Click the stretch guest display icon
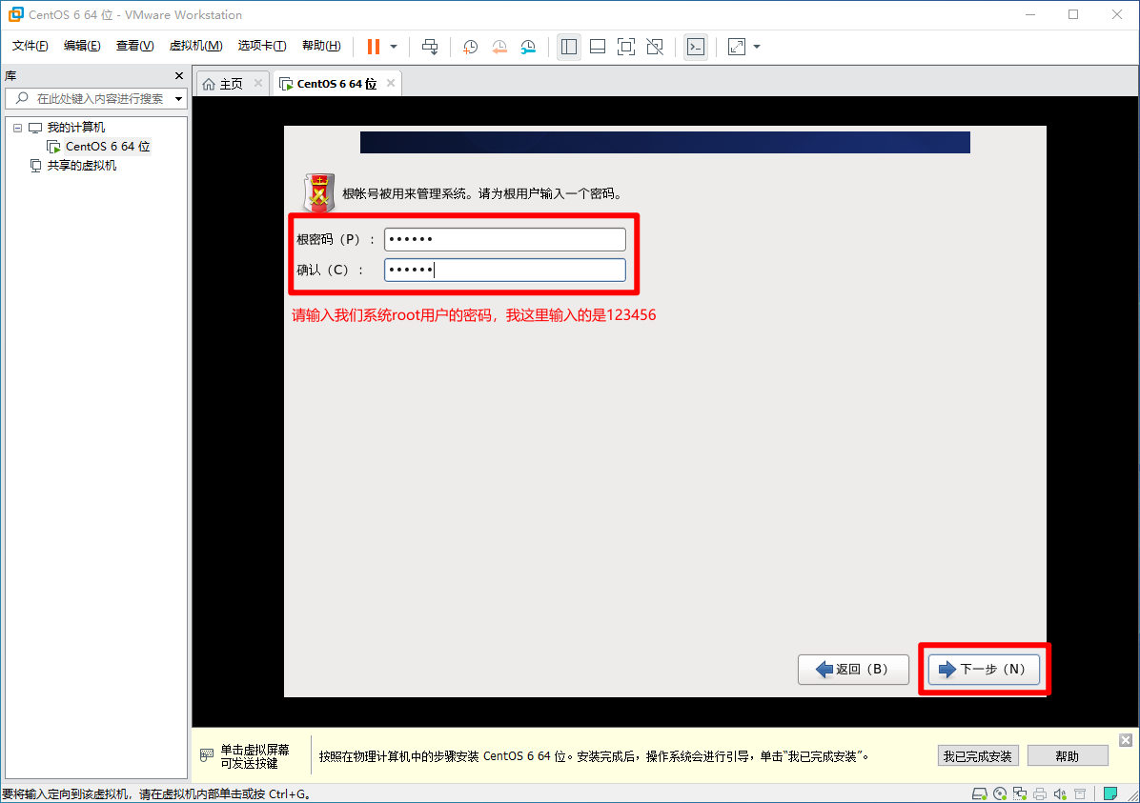Viewport: 1140px width, 803px height. coord(737,47)
